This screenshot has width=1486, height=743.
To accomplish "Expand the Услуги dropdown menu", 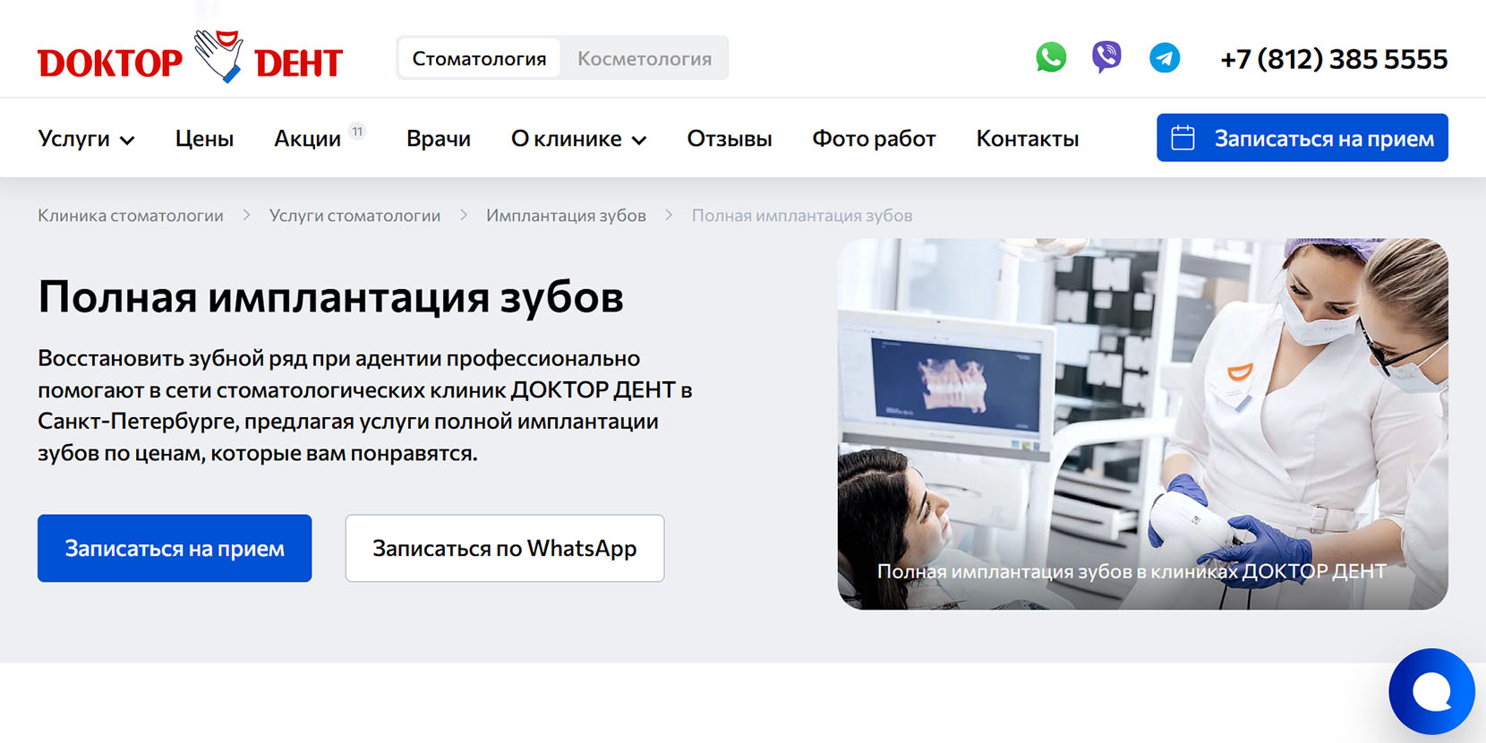I will pos(86,139).
